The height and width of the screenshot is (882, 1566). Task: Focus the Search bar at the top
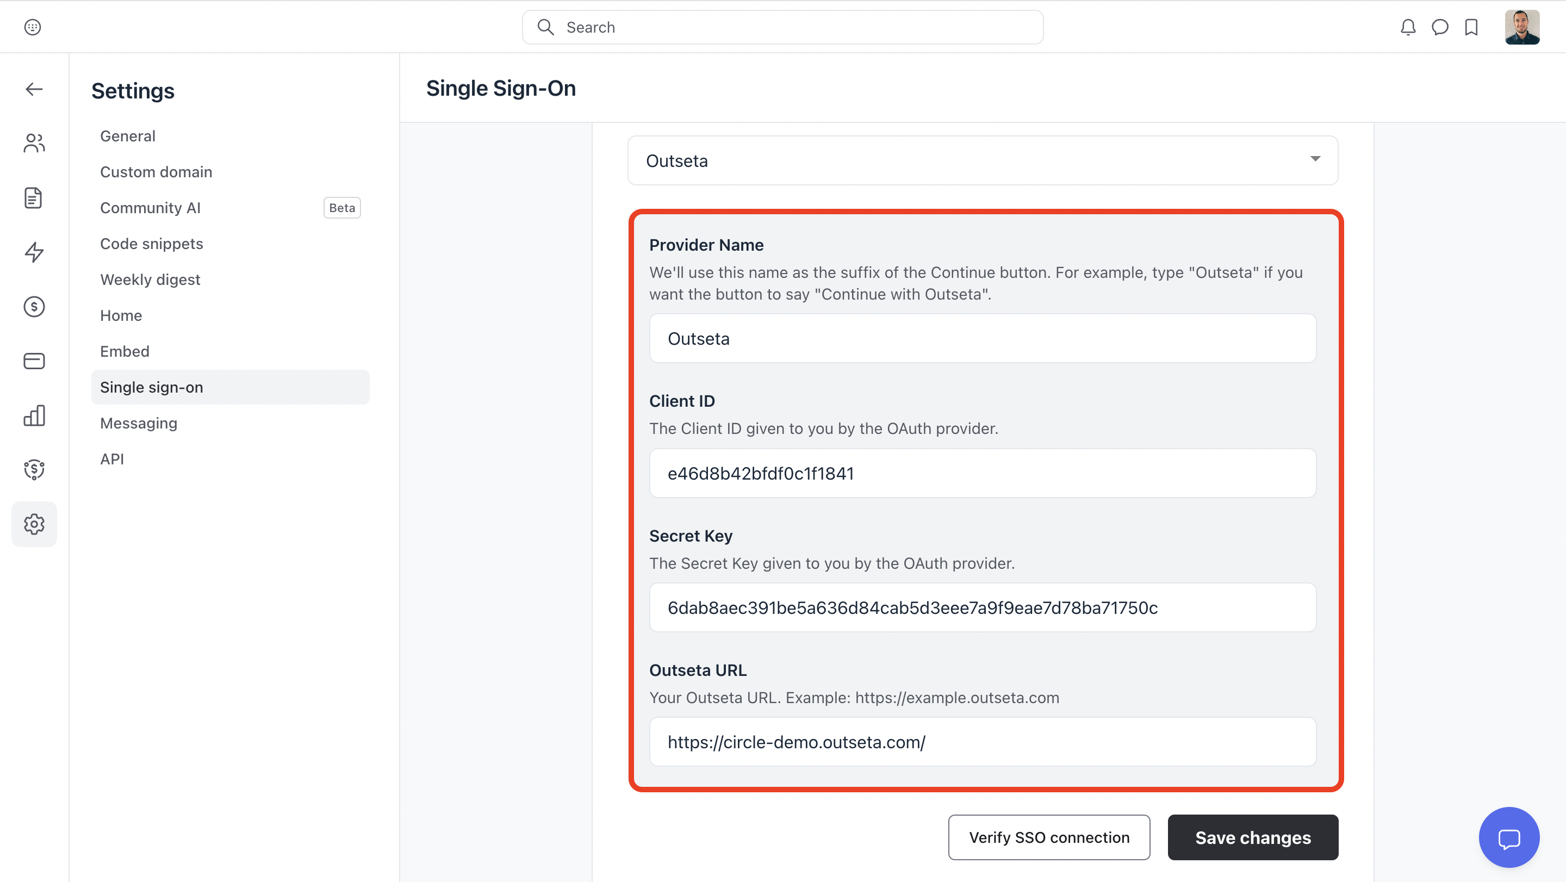(x=782, y=27)
